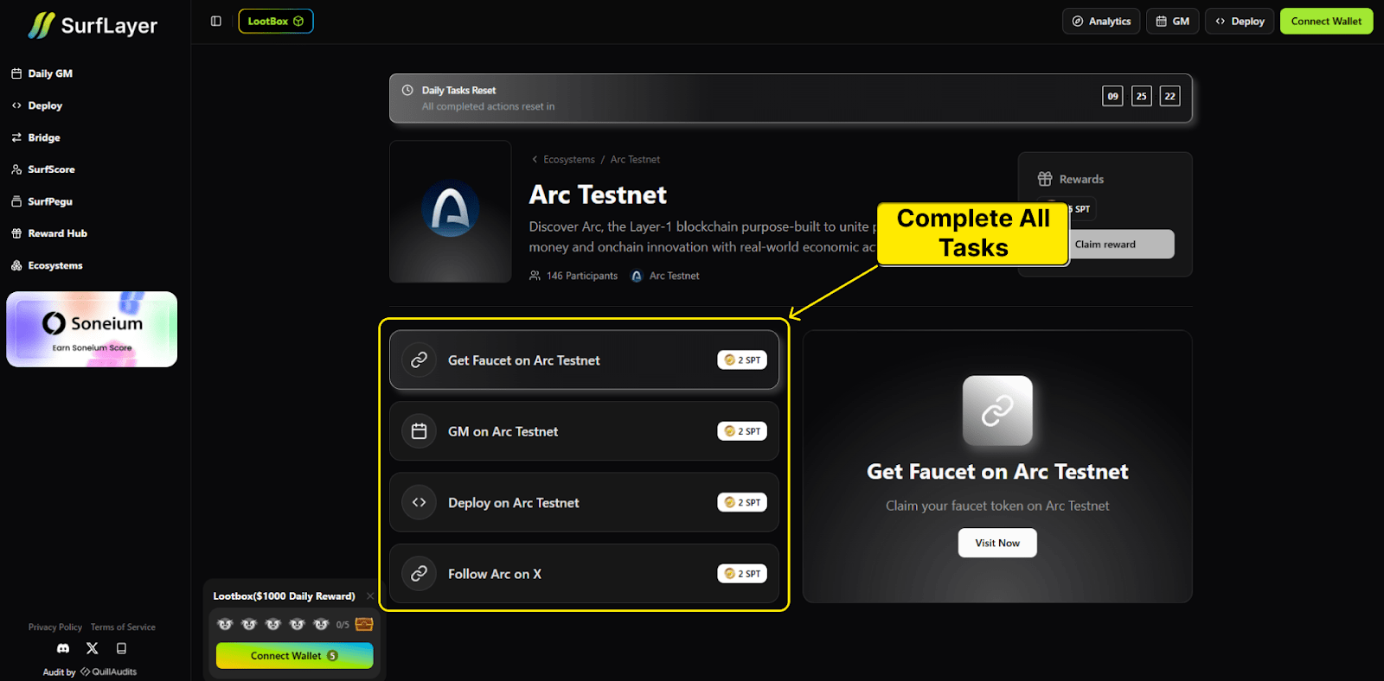Open SurfPegu in sidebar
Screen dimensions: 1384x681
42,201
